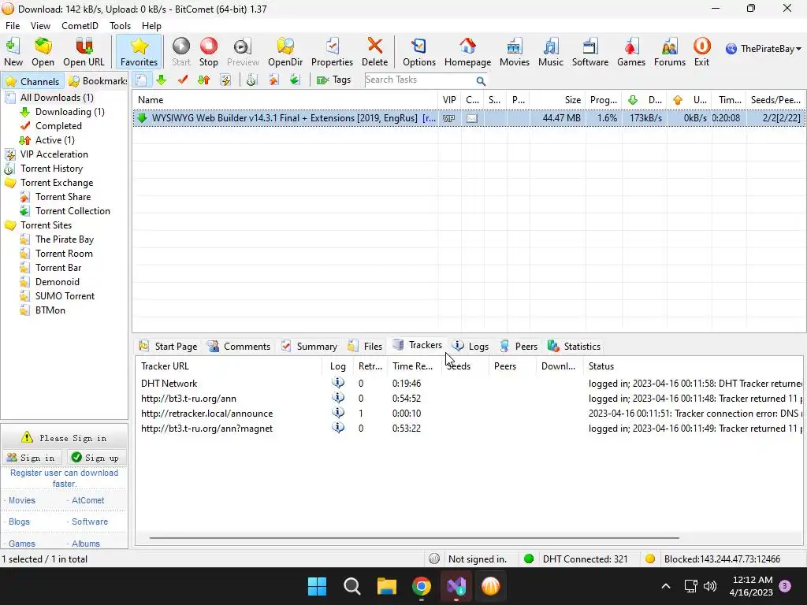Select All Downloads (1) in the tree

(x=57, y=98)
